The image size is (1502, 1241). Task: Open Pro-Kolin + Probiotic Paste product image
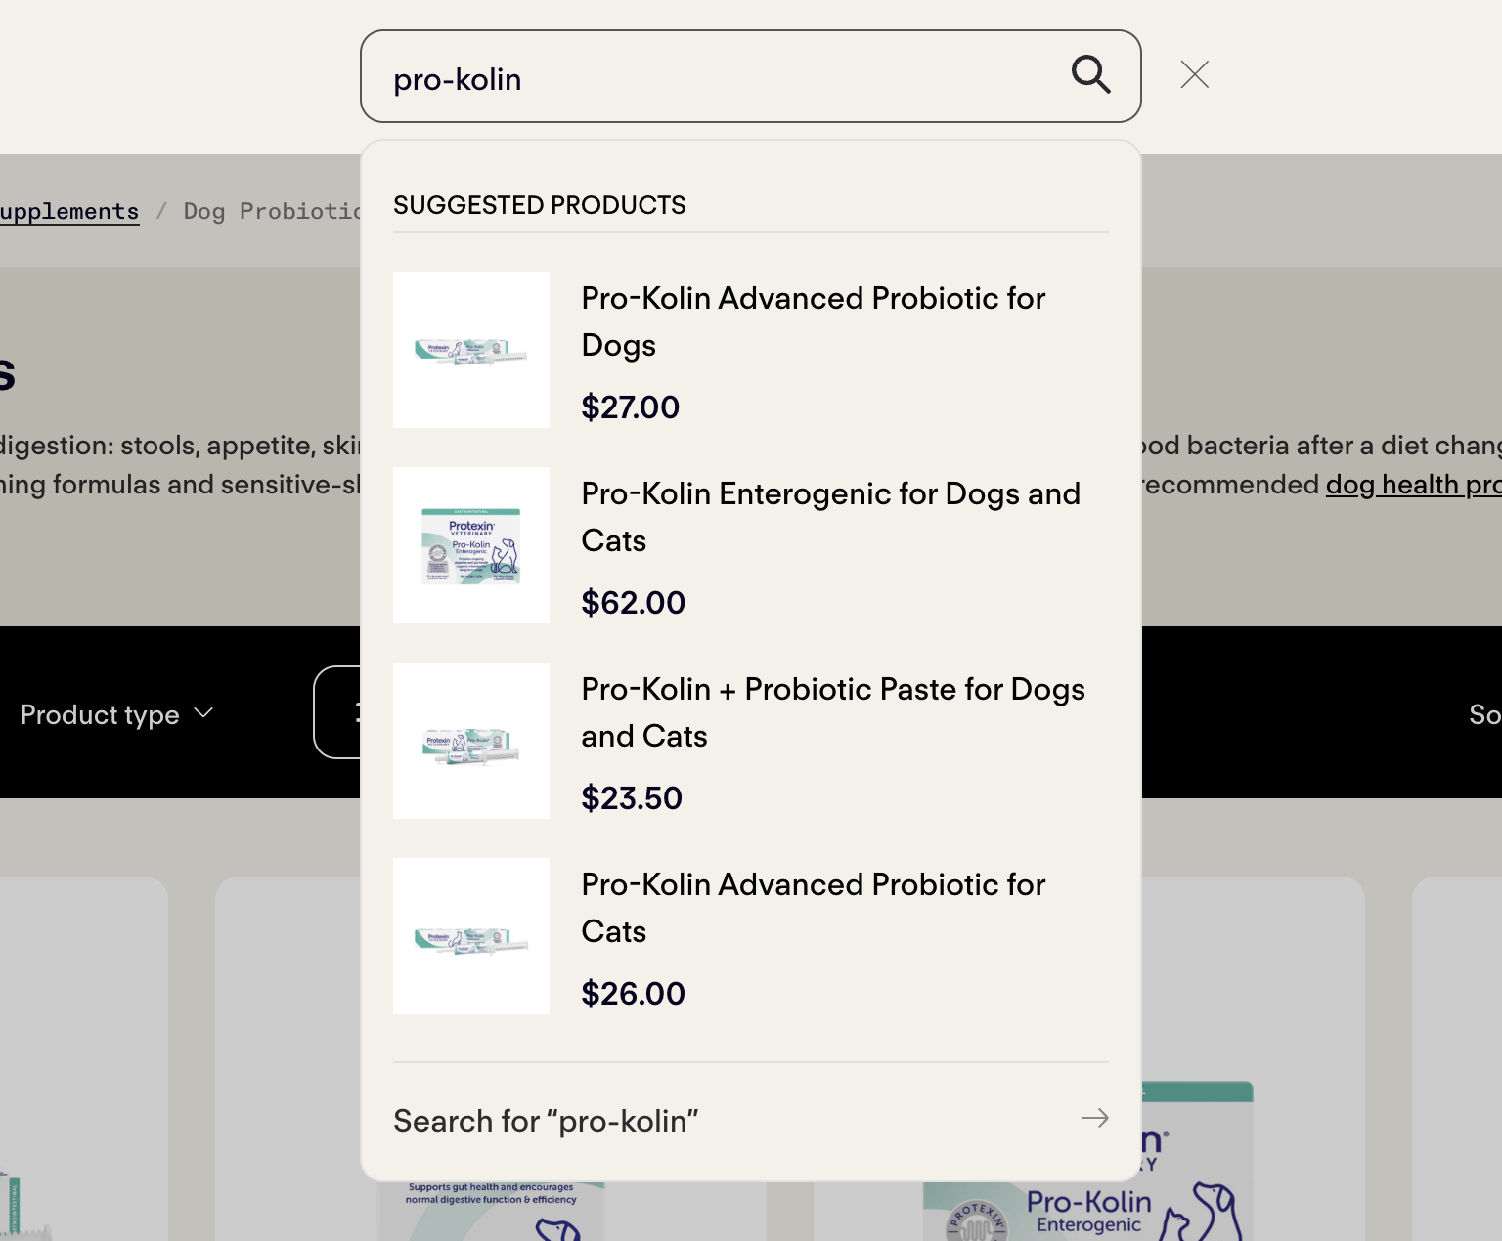point(471,741)
